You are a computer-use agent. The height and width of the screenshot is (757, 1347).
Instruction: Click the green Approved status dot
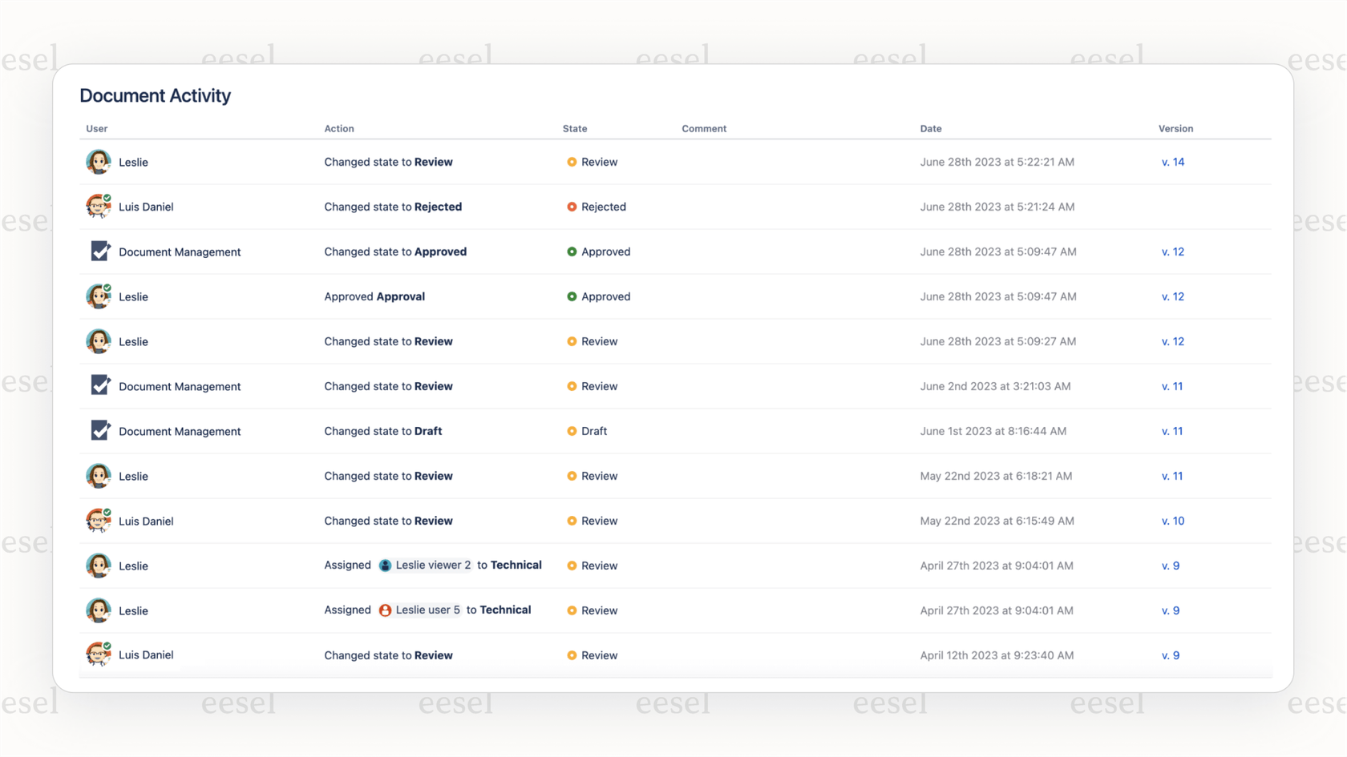571,252
